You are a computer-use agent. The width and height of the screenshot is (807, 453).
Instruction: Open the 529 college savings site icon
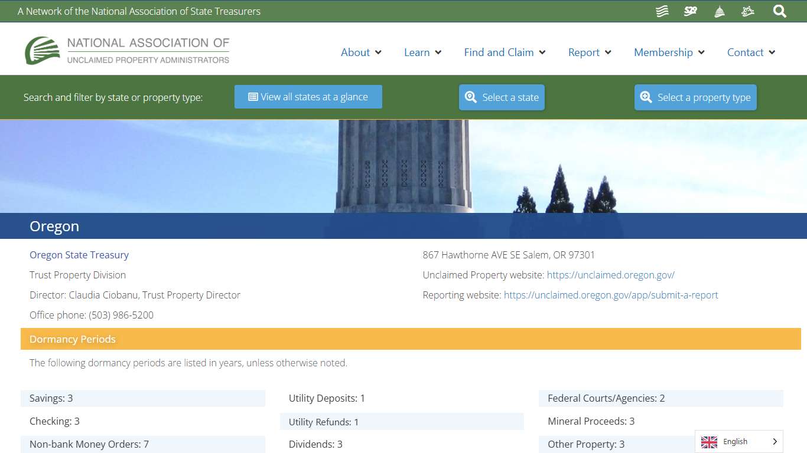tap(690, 11)
